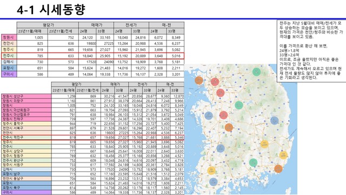Select the green marker in Gangwon province
The height and width of the screenshot is (195, 346).
point(256,71)
